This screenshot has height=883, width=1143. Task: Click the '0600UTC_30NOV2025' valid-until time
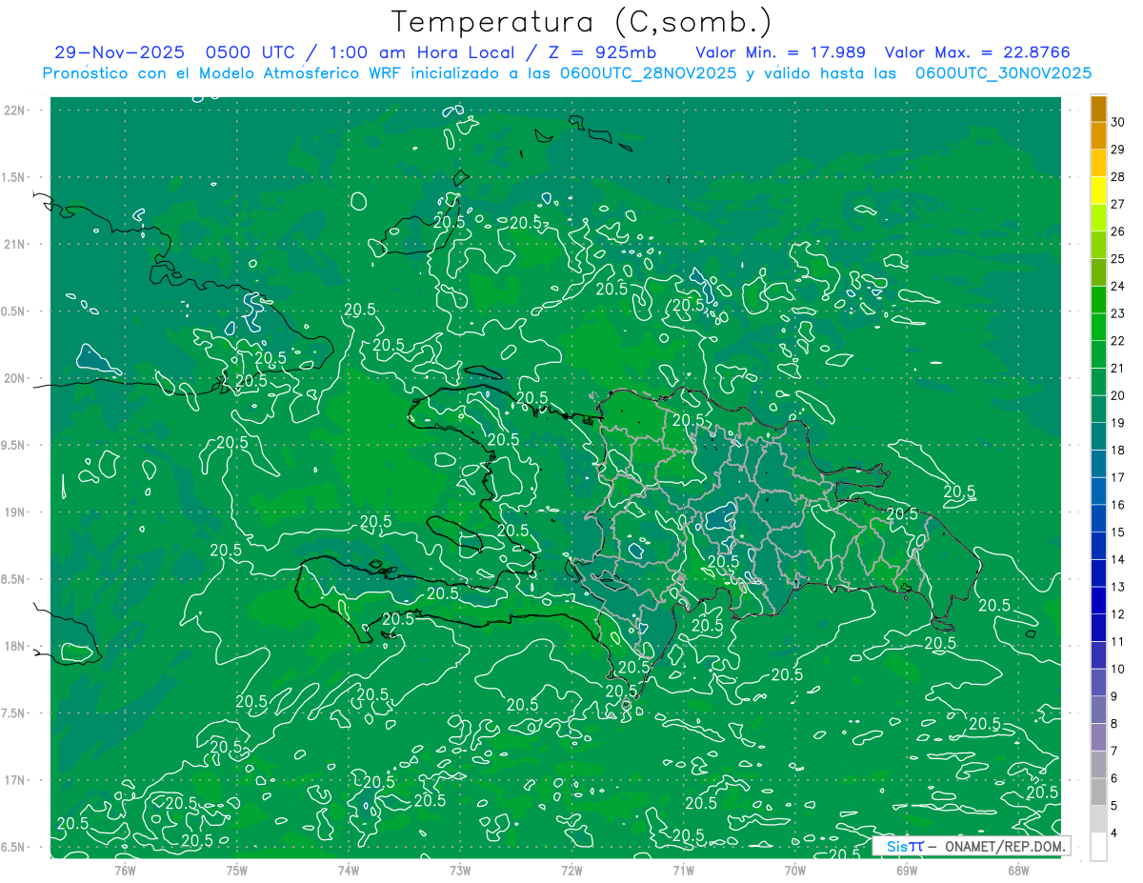[x=1003, y=73]
